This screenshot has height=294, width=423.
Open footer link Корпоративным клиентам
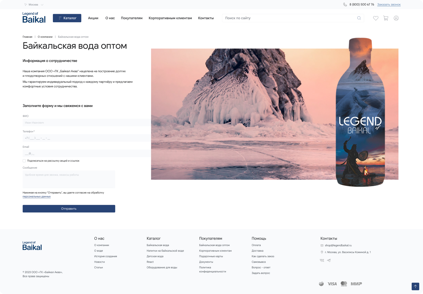216,251
